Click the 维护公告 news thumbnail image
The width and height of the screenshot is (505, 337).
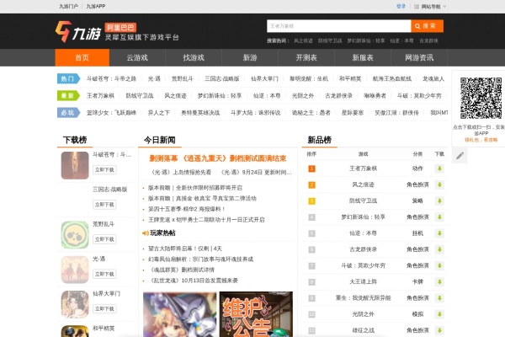point(256,314)
